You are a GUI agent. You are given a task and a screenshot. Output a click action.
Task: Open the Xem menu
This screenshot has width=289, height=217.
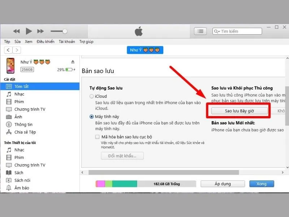coord(29,42)
